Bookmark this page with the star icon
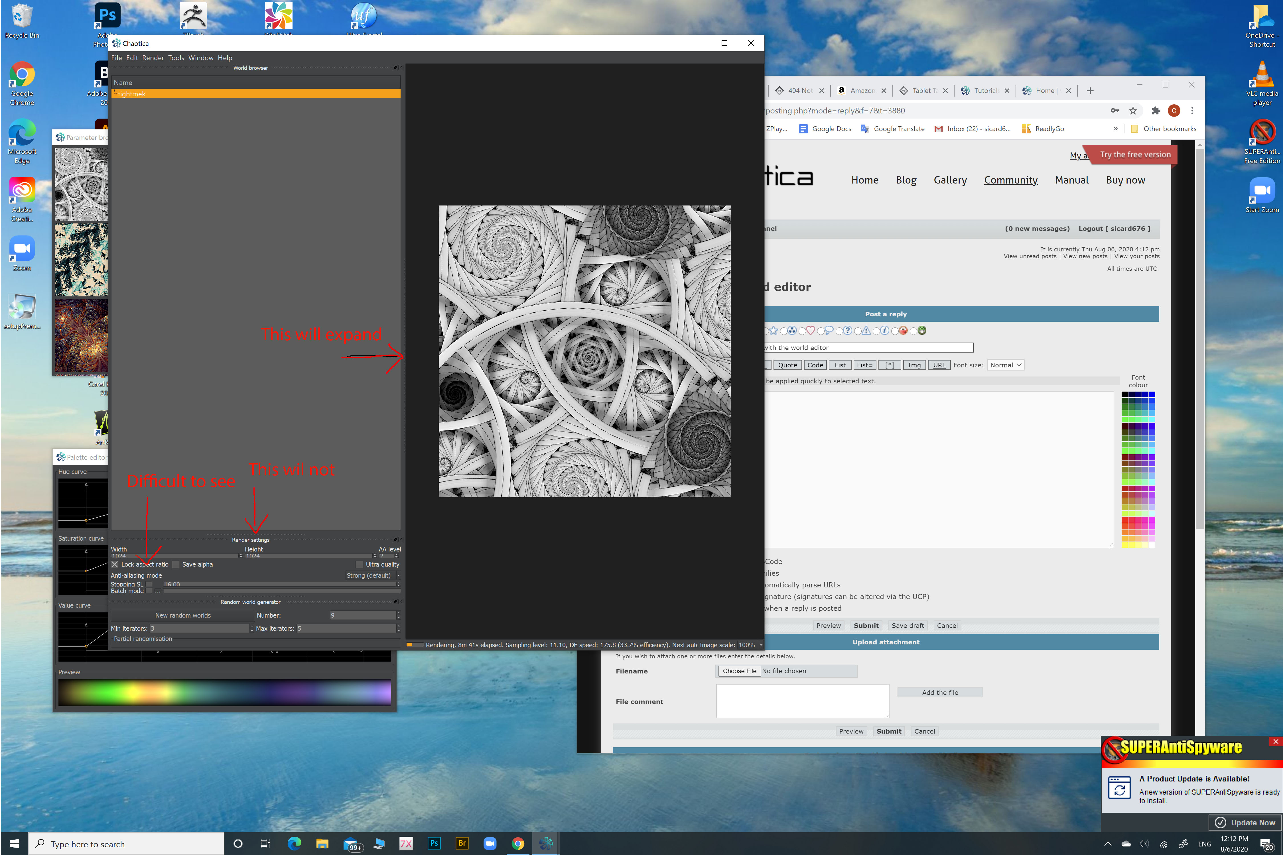Viewport: 1283px width, 855px height. [1133, 111]
